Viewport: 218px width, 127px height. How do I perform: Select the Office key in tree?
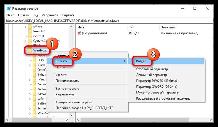pyautogui.click(x=37, y=26)
